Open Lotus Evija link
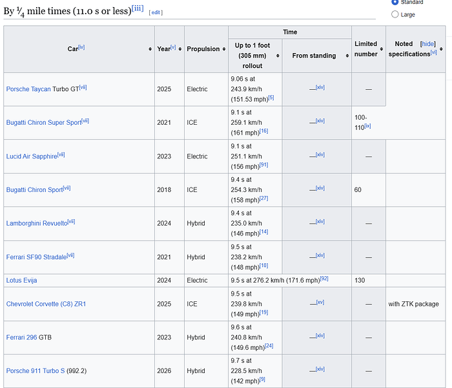 pyautogui.click(x=21, y=280)
